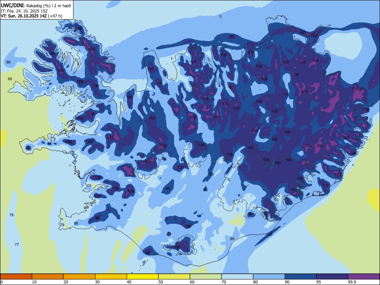Choose the pale green 60–70 legend swatch

pyautogui.click(x=206, y=277)
